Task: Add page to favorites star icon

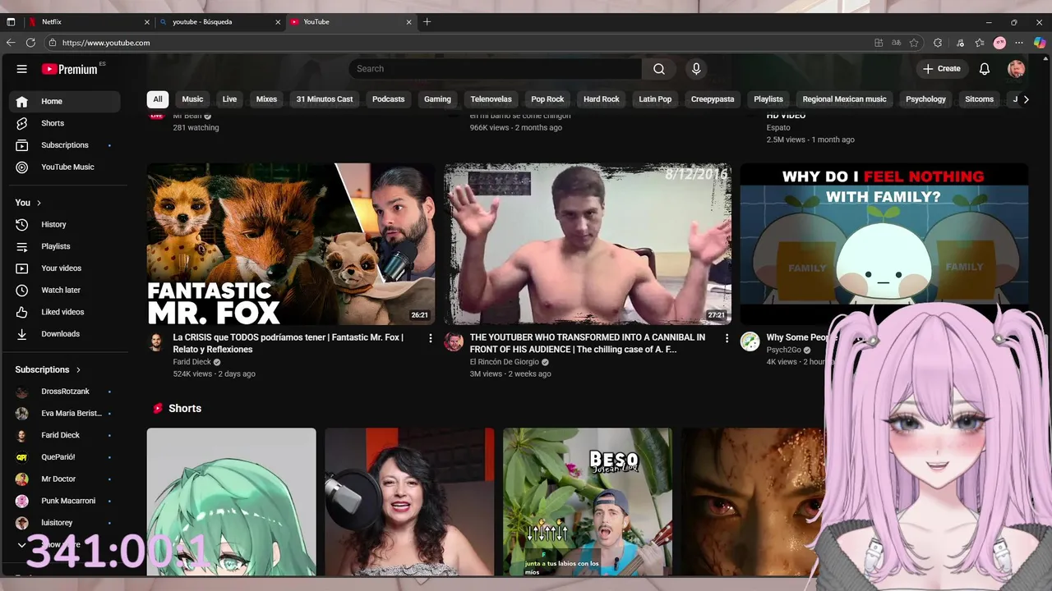Action: 914,43
